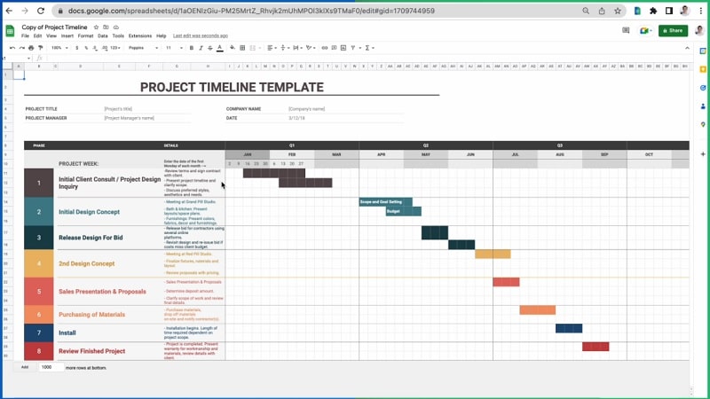
Task: Open the Data menu
Action: pyautogui.click(x=103, y=35)
